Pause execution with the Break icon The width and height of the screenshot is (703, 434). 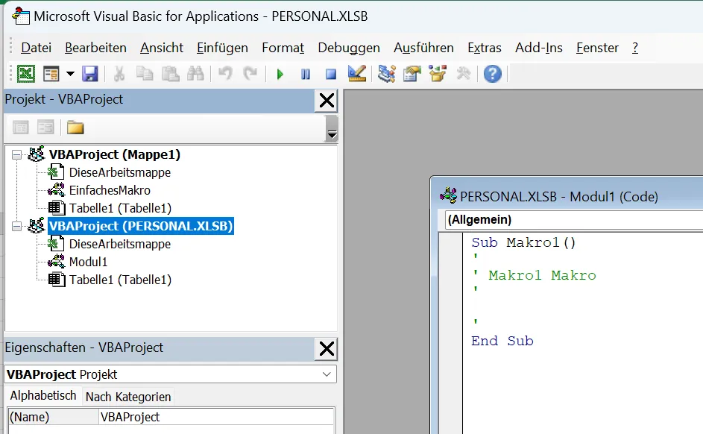306,74
